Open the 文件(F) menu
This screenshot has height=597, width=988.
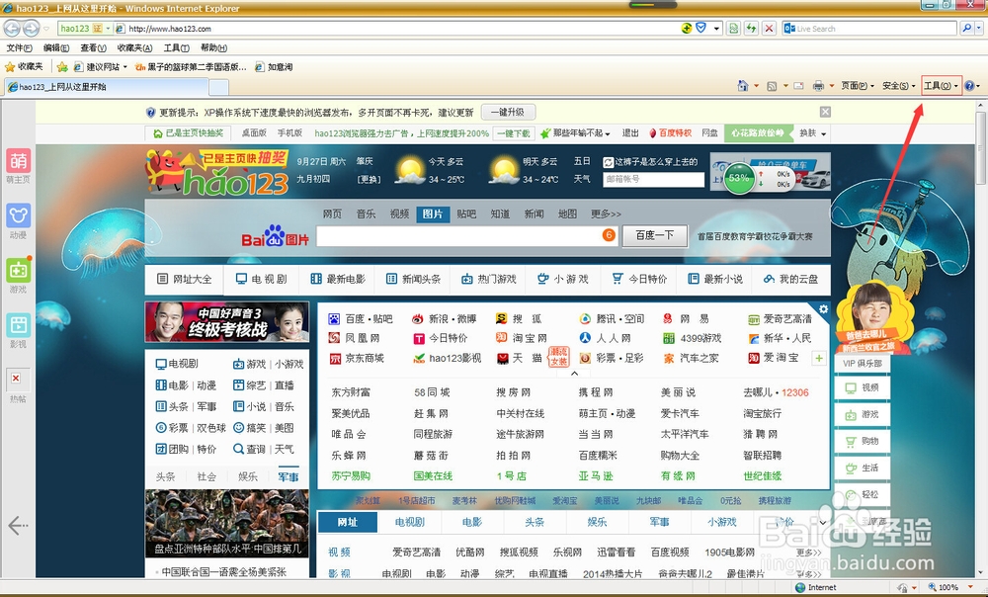[x=19, y=47]
